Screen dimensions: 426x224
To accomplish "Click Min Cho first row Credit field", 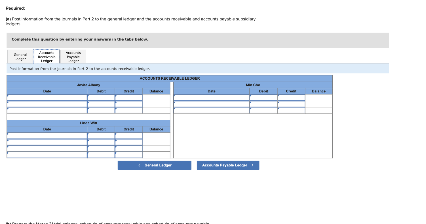I will [x=291, y=98].
